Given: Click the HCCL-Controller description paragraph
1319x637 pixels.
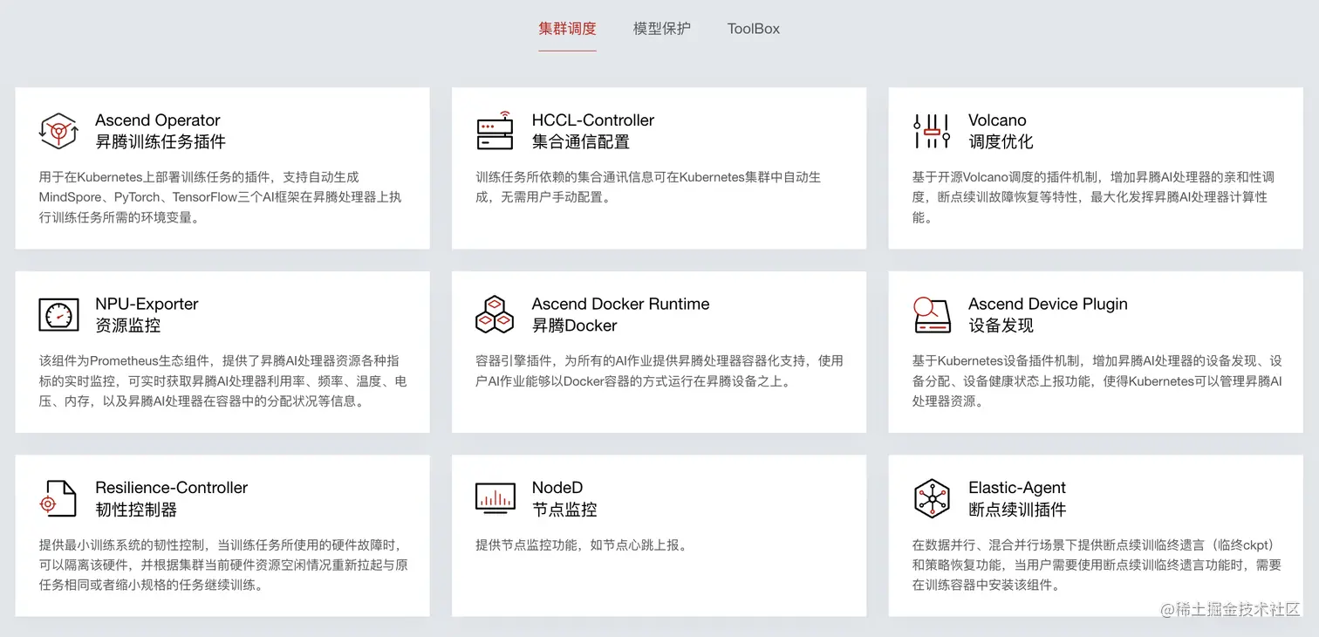Looking at the screenshot, I should click(x=648, y=187).
